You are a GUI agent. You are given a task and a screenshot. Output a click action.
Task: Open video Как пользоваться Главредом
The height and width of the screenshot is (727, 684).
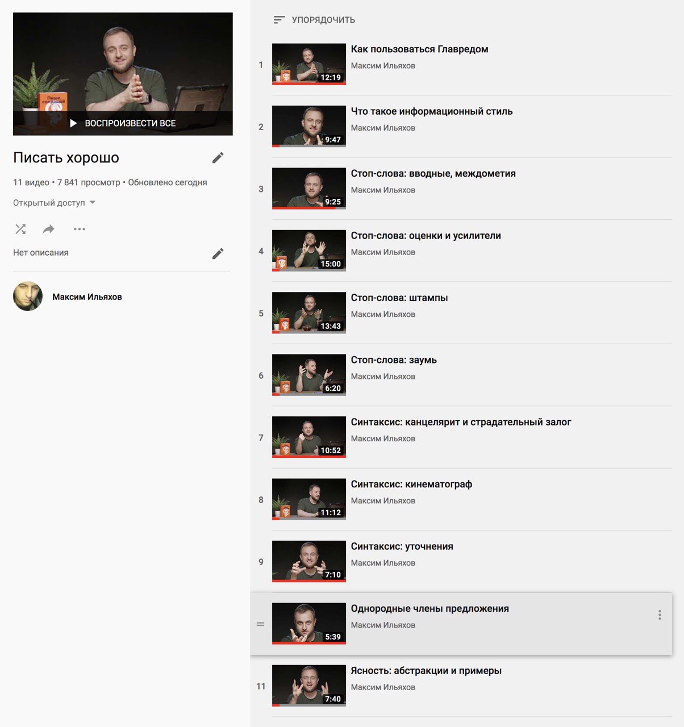point(419,49)
